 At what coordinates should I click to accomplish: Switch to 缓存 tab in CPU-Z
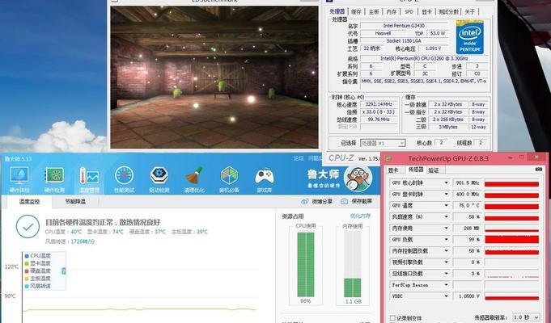click(x=356, y=11)
